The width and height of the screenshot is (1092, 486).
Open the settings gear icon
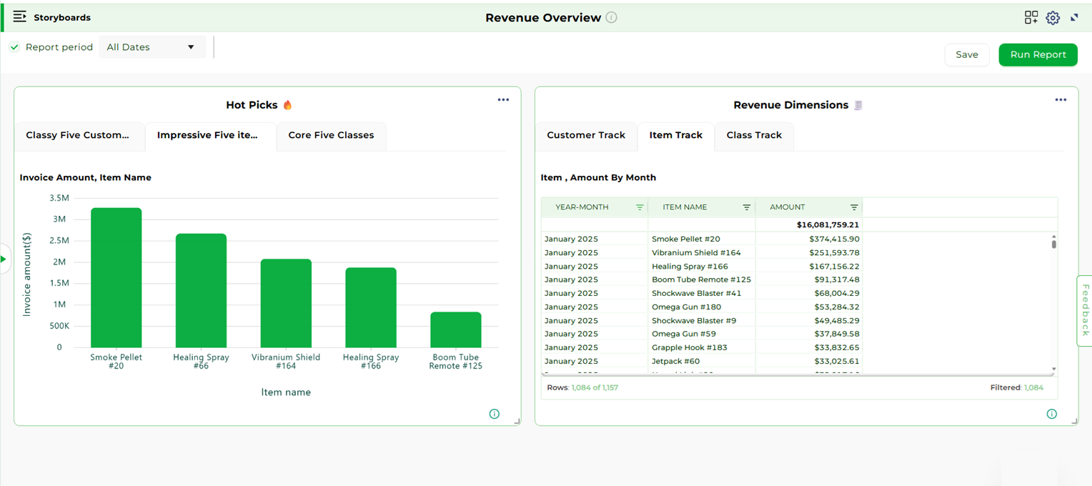(x=1053, y=18)
